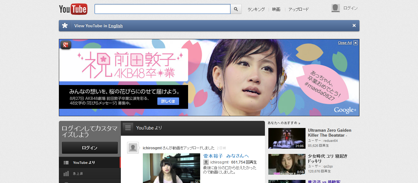Open ichirosgmt channel link beside view count
Screen dimensions: 418x183
click(x=219, y=162)
